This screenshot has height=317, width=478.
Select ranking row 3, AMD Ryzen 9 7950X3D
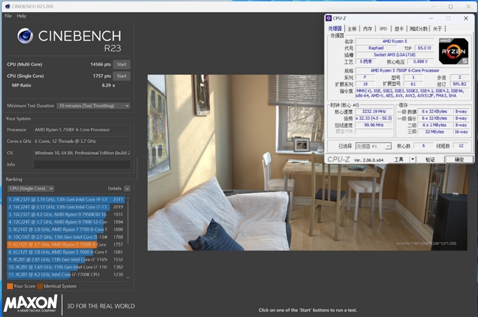click(66, 215)
